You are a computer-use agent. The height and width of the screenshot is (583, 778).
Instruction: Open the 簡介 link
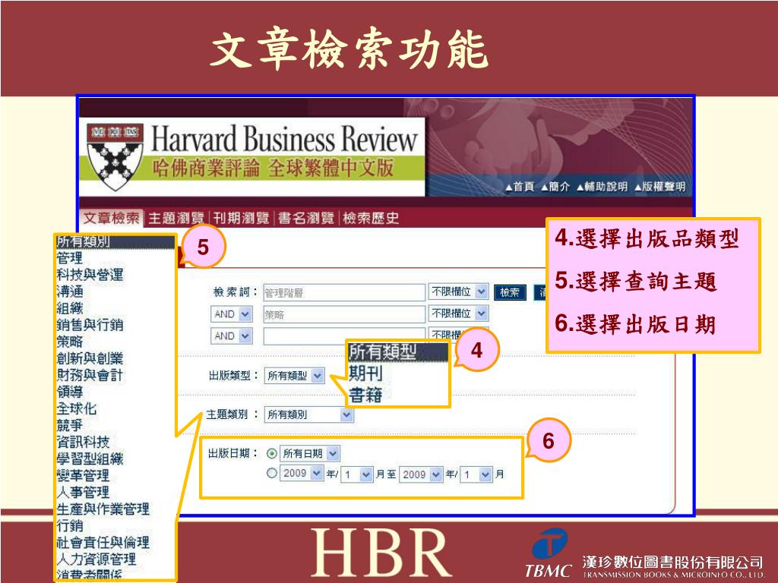(555, 187)
